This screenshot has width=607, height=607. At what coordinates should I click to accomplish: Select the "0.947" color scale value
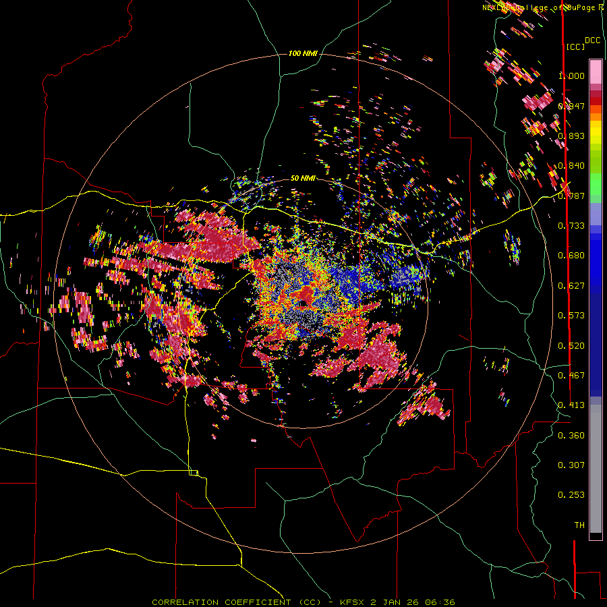coord(571,106)
